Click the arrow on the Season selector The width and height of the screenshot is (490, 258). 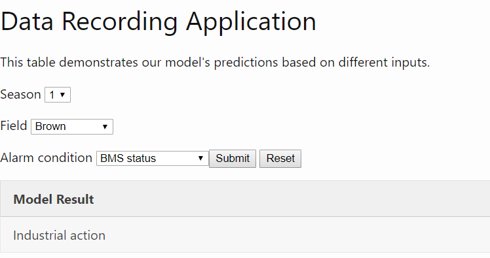click(x=62, y=95)
